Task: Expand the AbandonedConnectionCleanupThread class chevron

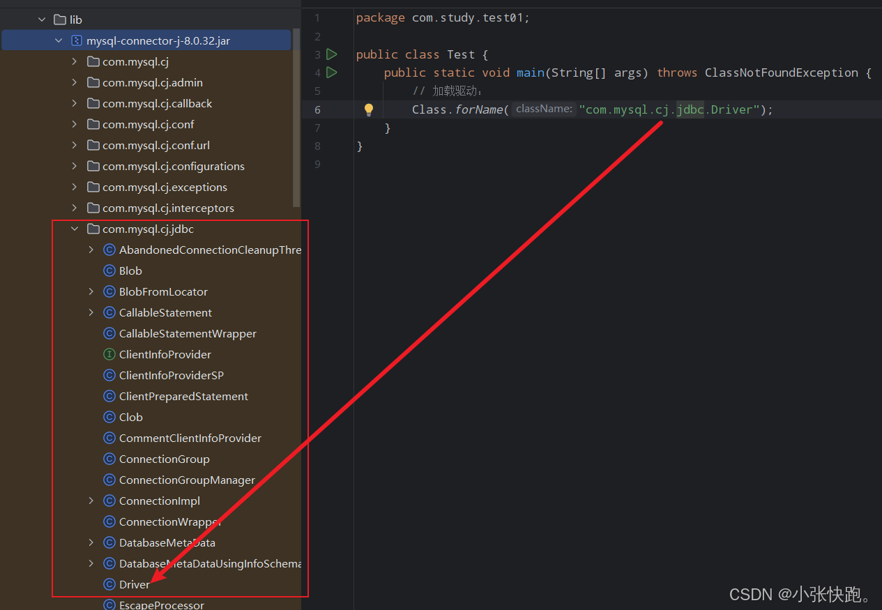Action: tap(91, 250)
